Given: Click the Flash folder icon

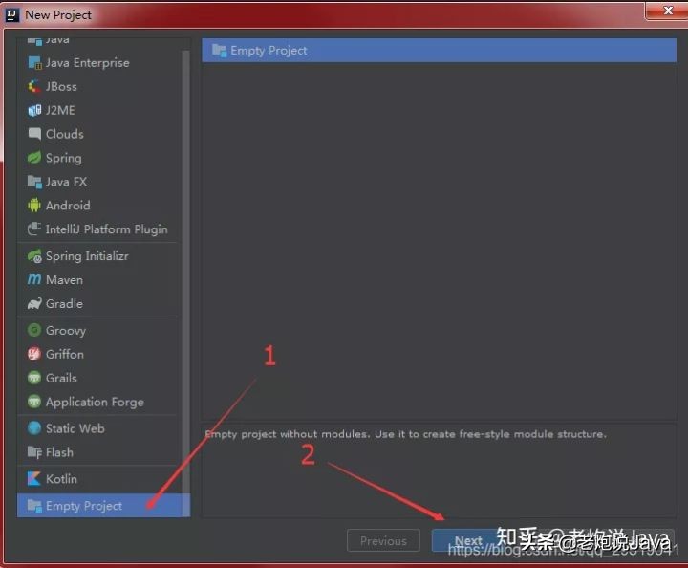Looking at the screenshot, I should point(34,451).
